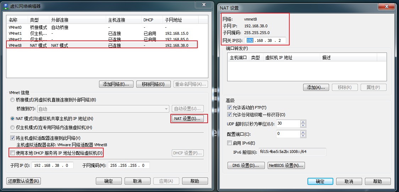Close the 虚拟网络编辑器 window
The image size is (399, 192).
click(x=203, y=4)
